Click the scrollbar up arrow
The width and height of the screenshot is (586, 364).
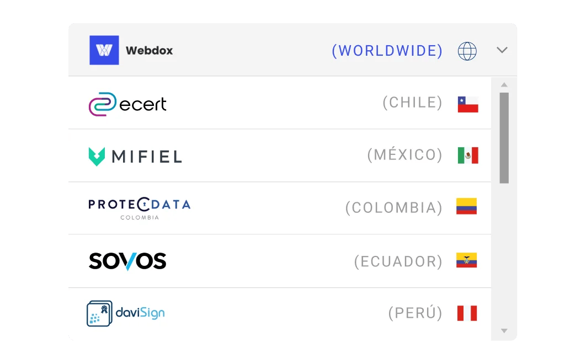504,85
